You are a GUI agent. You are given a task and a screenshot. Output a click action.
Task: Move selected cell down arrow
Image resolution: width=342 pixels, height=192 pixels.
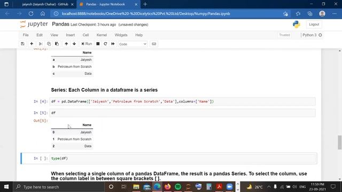pos(74,44)
